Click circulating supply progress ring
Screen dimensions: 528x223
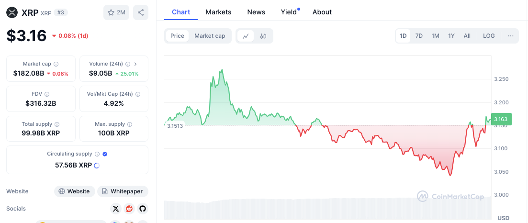point(97,166)
